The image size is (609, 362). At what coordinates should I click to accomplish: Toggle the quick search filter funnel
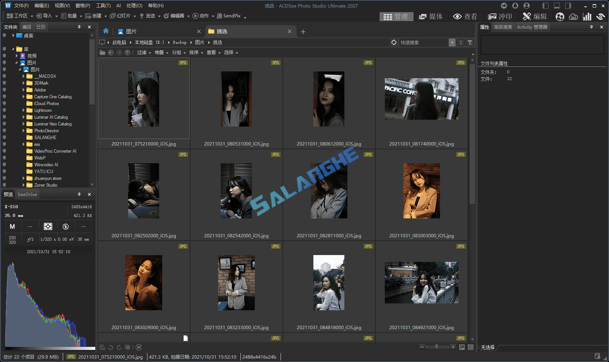pyautogui.click(x=470, y=43)
